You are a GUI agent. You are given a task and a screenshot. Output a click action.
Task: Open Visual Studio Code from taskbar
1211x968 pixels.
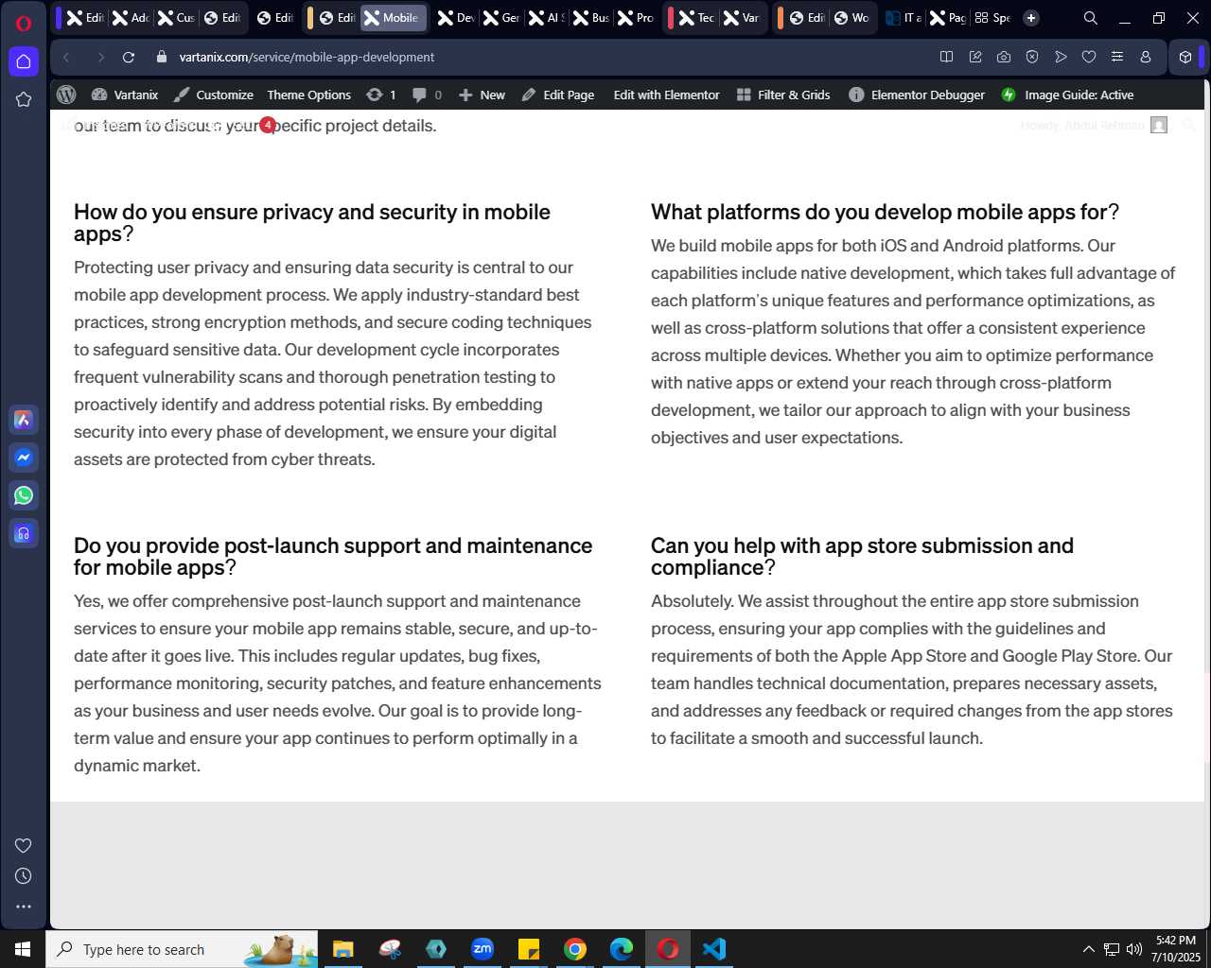point(714,949)
